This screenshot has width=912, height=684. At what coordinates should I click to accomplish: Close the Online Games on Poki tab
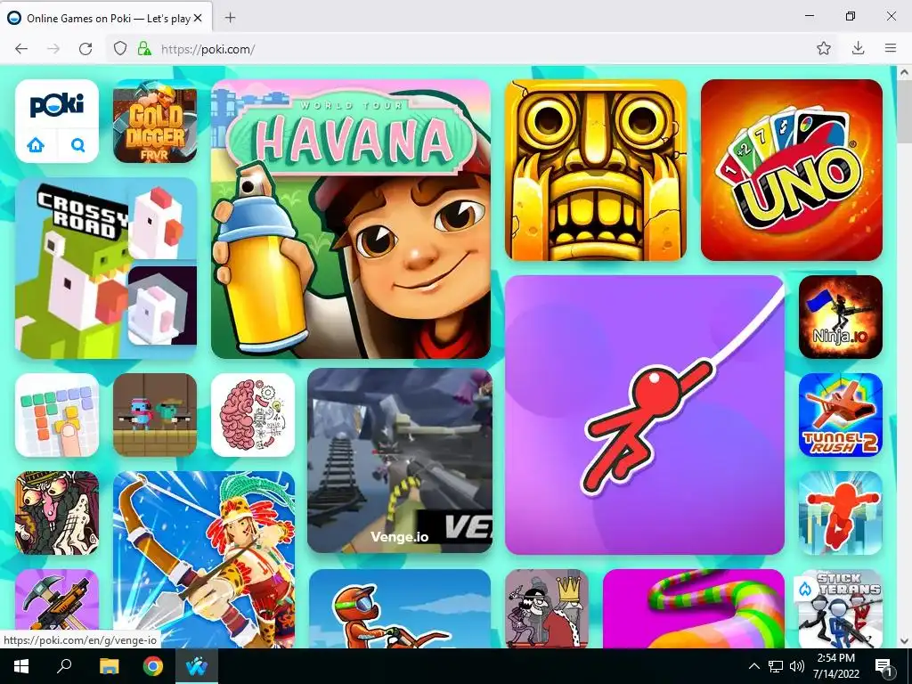click(198, 18)
